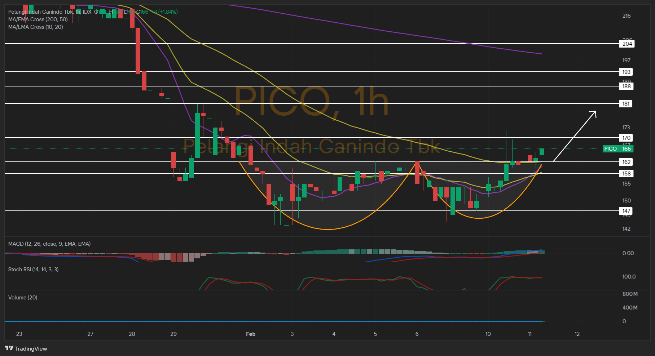Click the 150 value on the price axis
Screen dimensions: 655x356
627,201
